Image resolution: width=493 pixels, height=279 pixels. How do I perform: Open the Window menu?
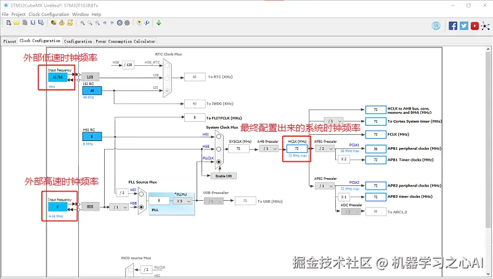pos(81,14)
